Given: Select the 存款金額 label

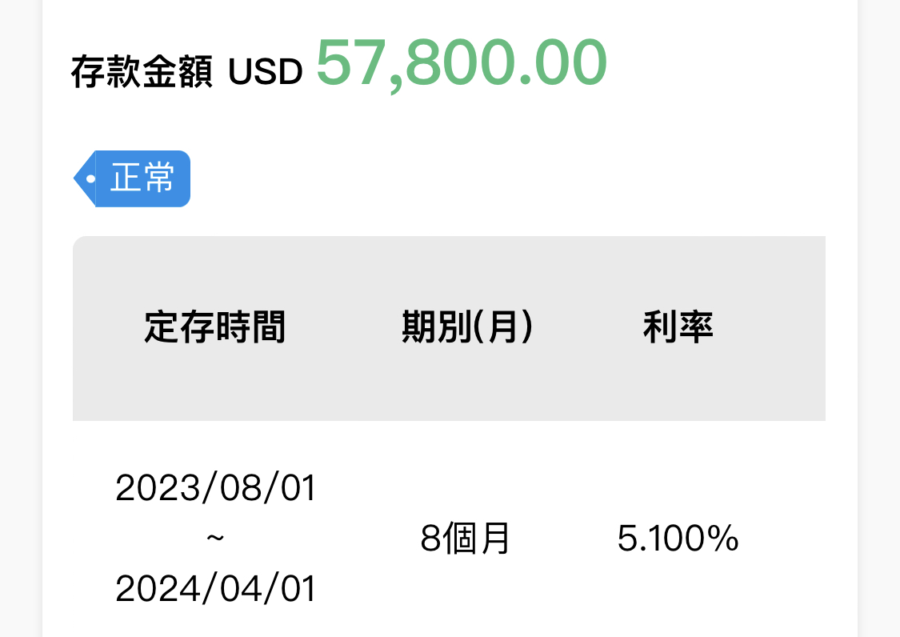Looking at the screenshot, I should [x=142, y=73].
